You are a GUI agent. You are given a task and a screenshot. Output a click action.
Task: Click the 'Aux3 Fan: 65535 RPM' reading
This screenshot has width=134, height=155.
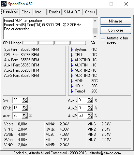tap(22, 76)
